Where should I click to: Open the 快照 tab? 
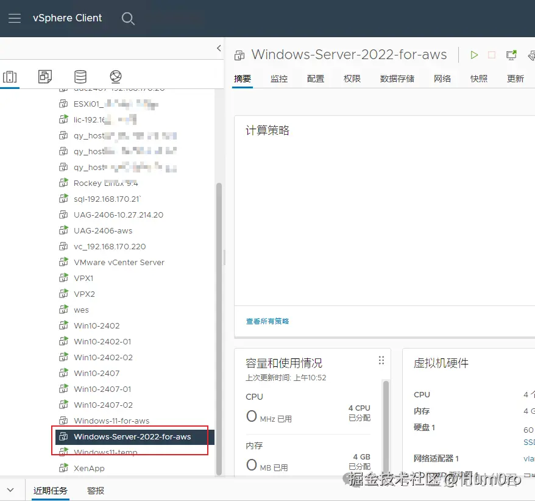(x=479, y=79)
